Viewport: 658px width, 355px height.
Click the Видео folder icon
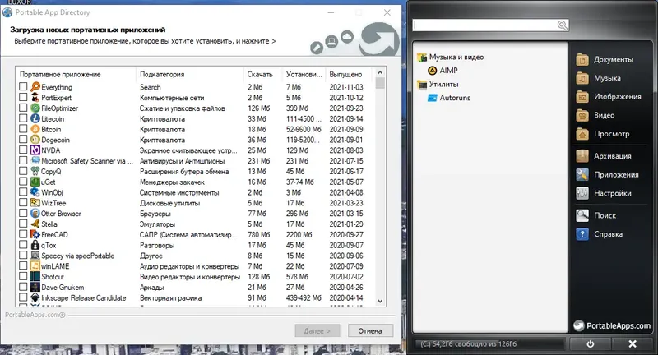click(x=582, y=115)
